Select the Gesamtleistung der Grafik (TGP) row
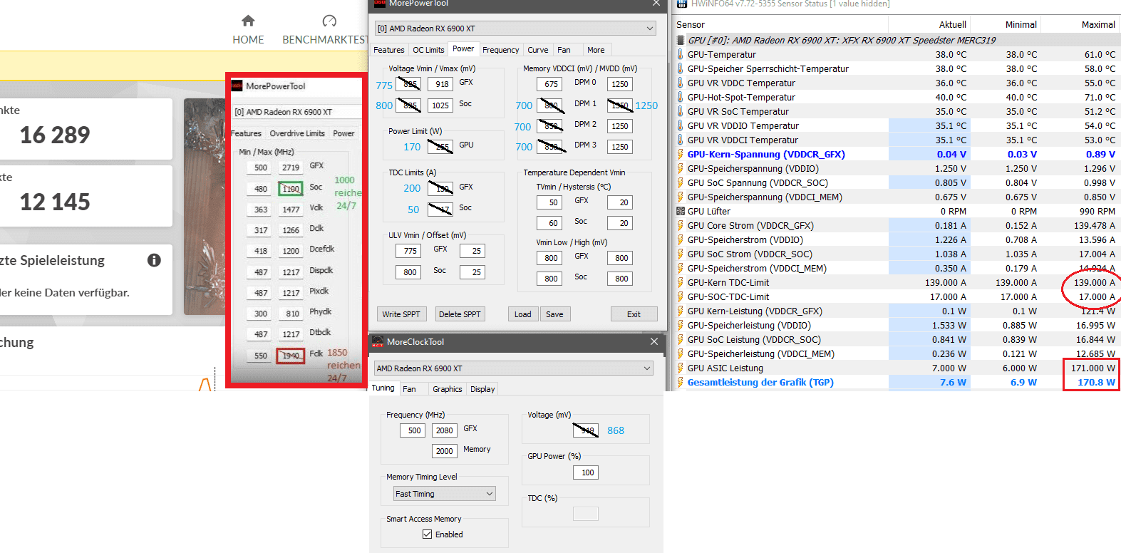This screenshot has height=553, width=1121. [x=897, y=382]
